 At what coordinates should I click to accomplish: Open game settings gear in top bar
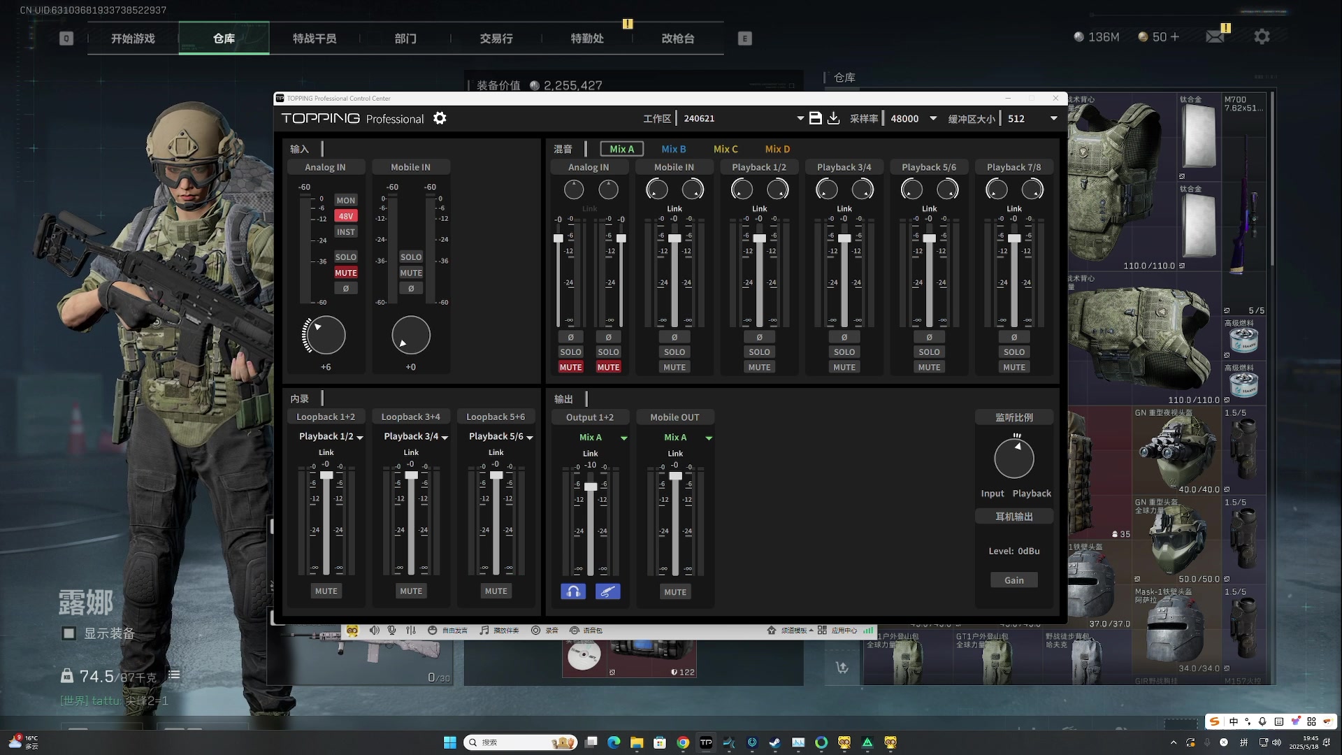coord(1262,36)
